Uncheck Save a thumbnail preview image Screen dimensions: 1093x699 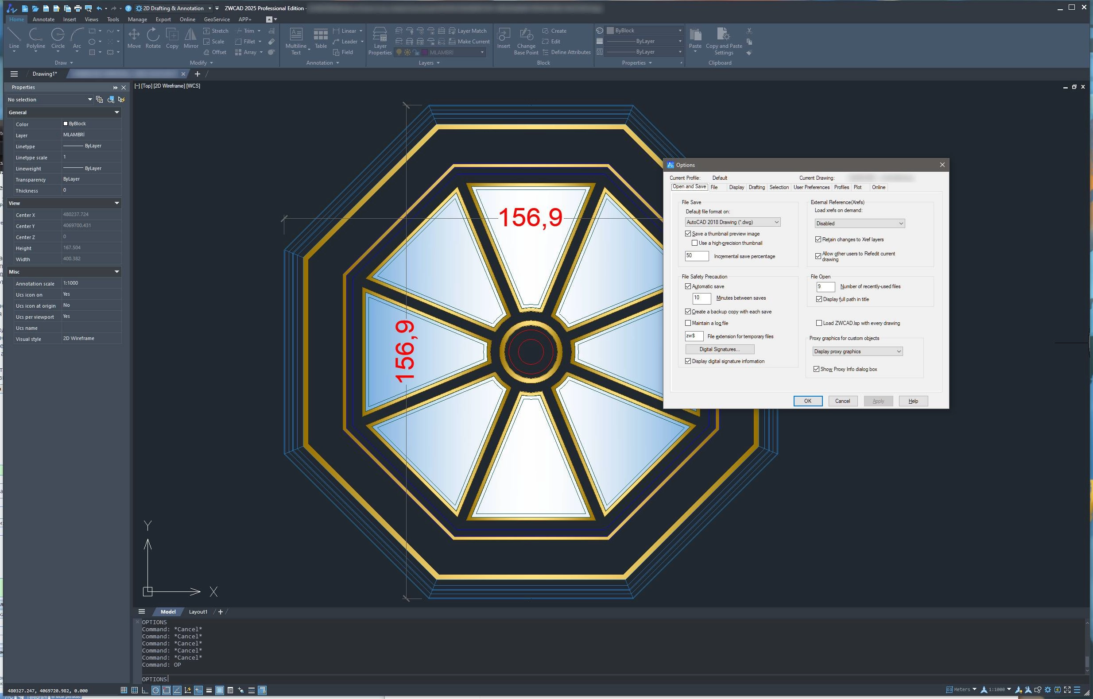[x=688, y=234]
